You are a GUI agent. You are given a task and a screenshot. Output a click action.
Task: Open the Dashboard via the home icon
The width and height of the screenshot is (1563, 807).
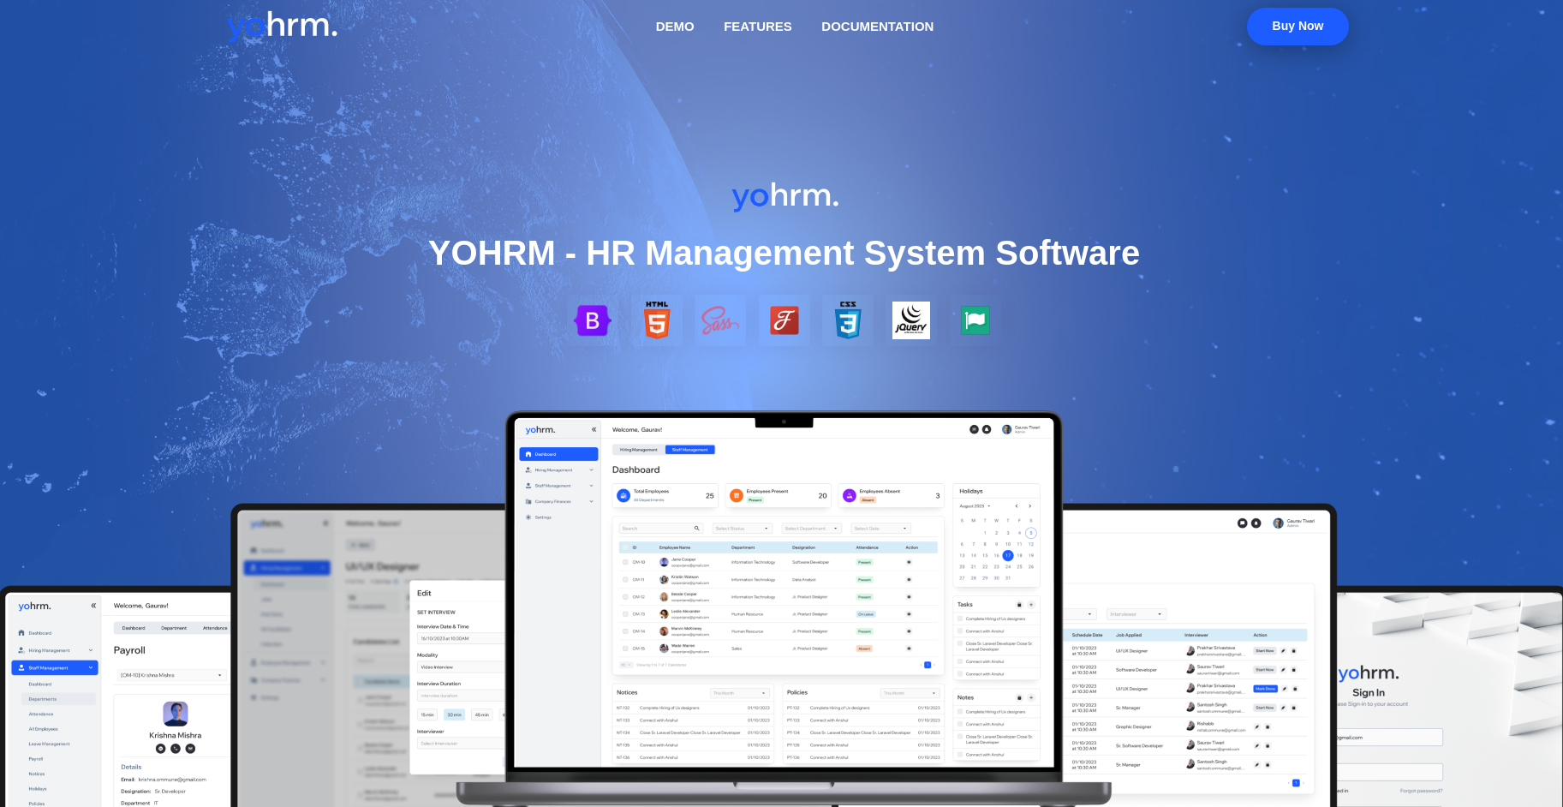click(528, 454)
